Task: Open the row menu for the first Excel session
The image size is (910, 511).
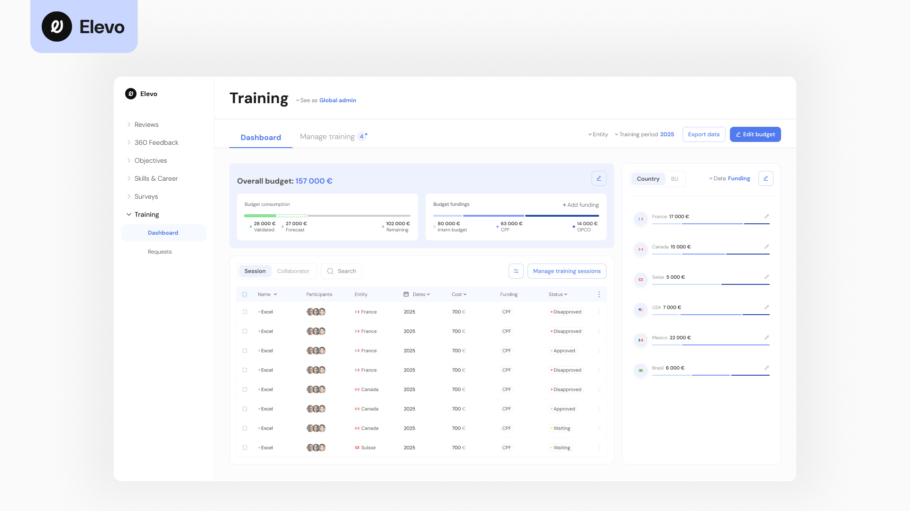Action: pyautogui.click(x=599, y=312)
